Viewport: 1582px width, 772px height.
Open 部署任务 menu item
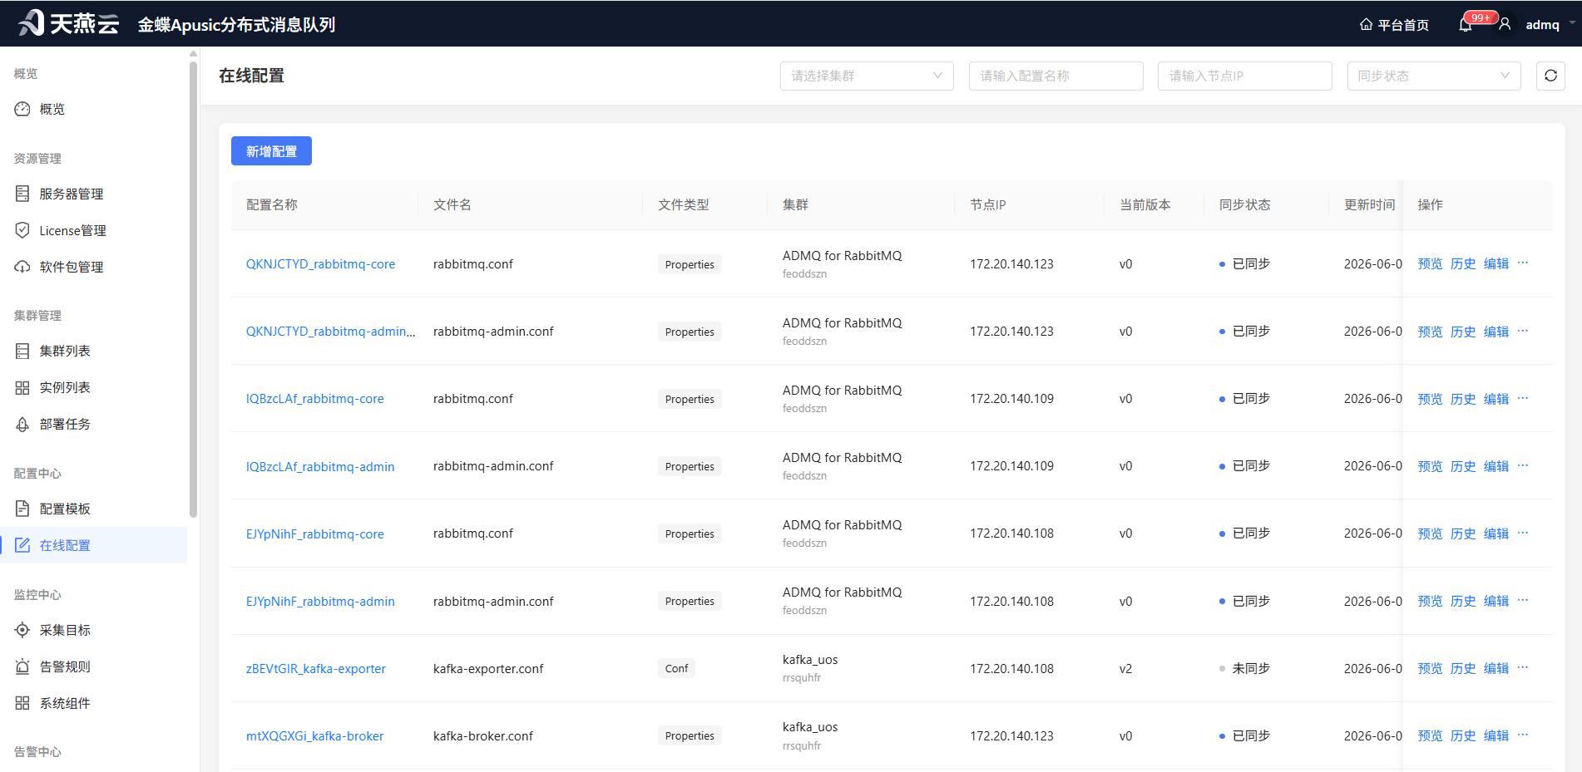(93, 424)
